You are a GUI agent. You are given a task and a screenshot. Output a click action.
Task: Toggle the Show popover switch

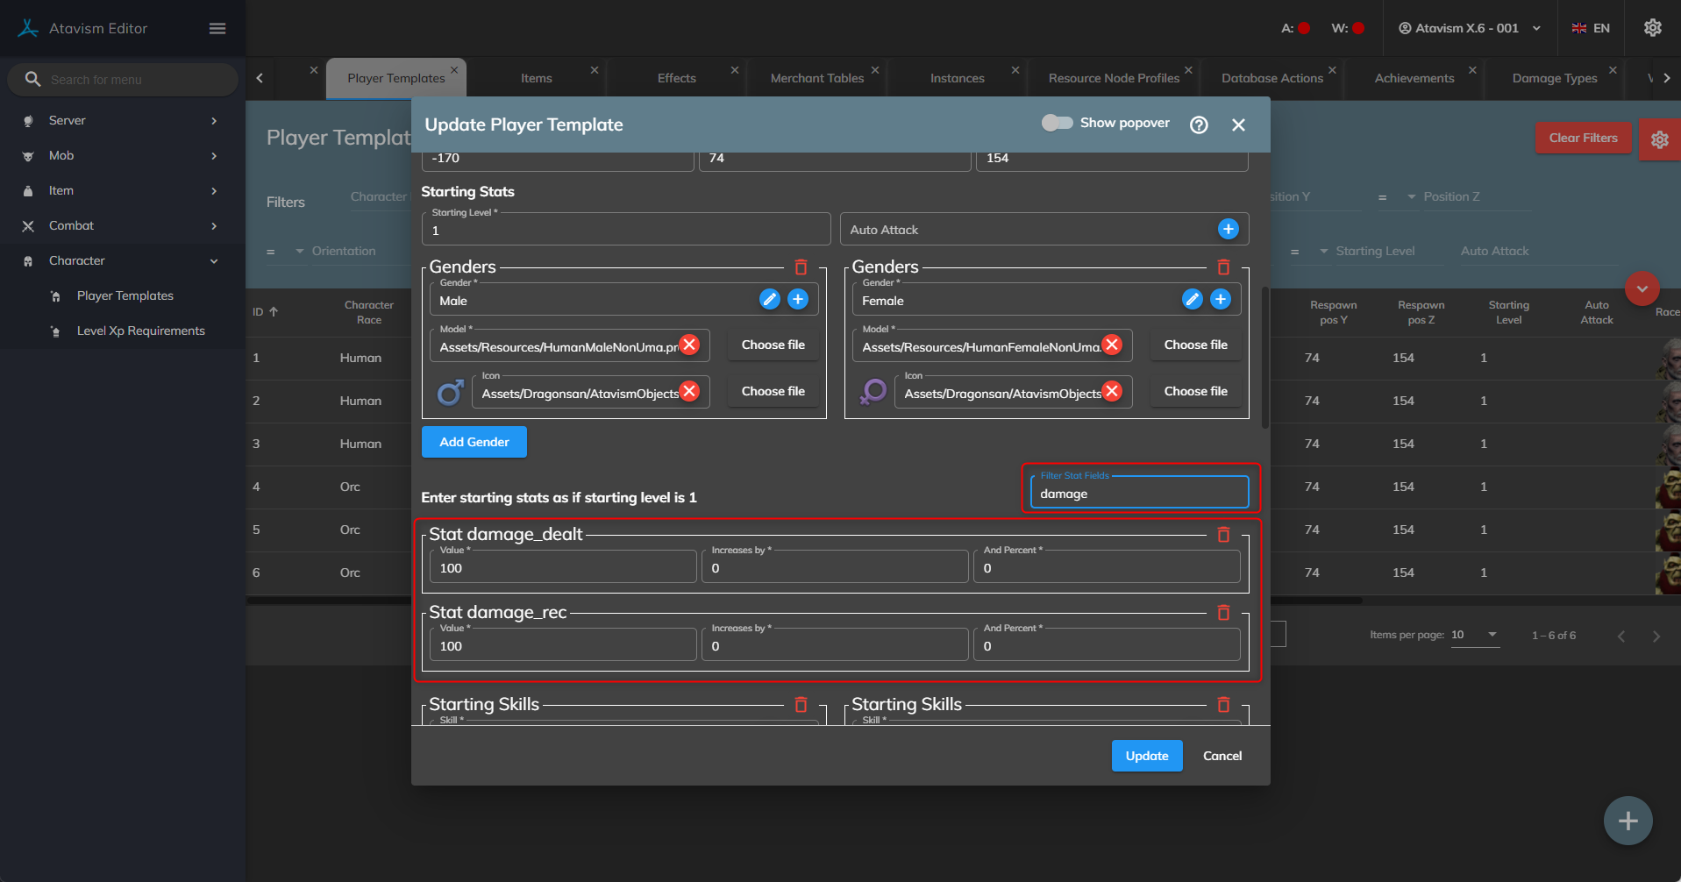[x=1057, y=123]
